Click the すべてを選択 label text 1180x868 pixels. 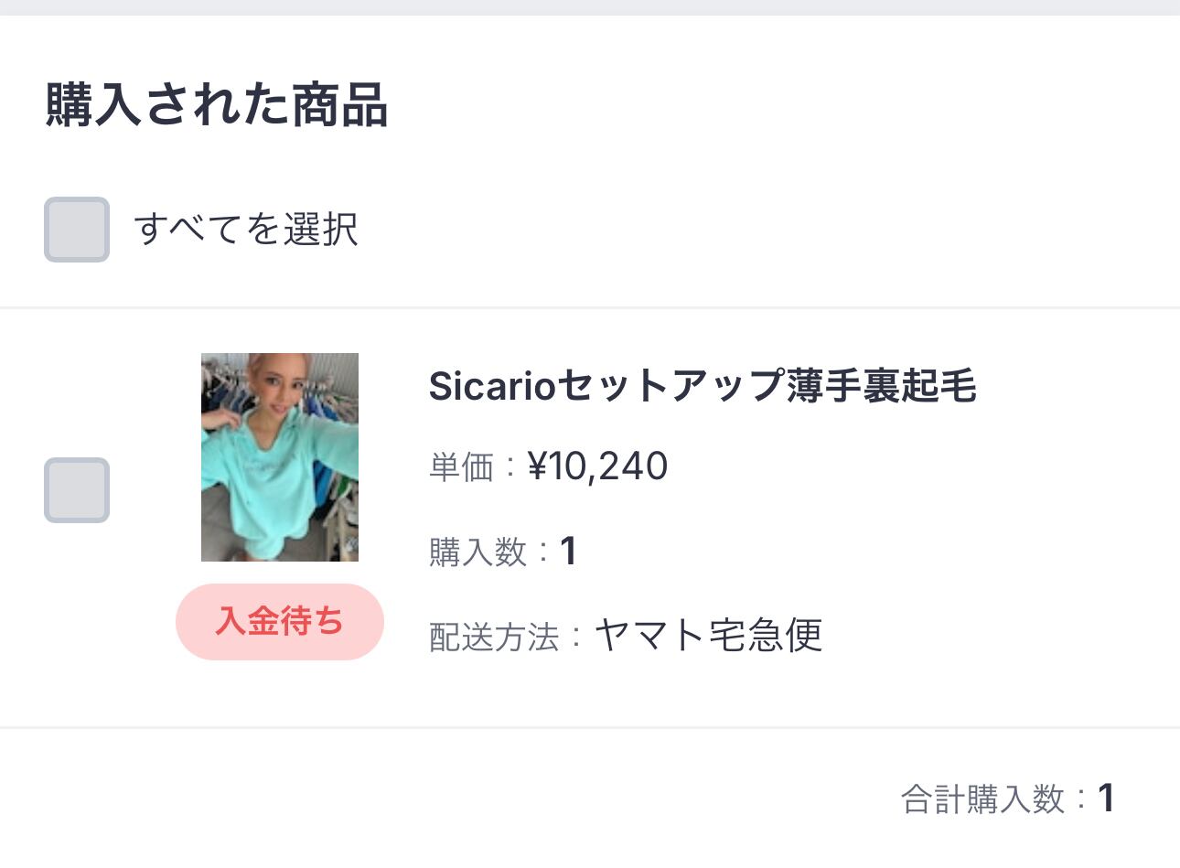[245, 229]
